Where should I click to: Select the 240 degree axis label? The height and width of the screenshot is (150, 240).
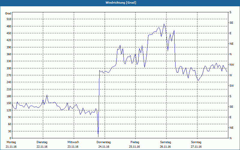click(x=9, y=82)
